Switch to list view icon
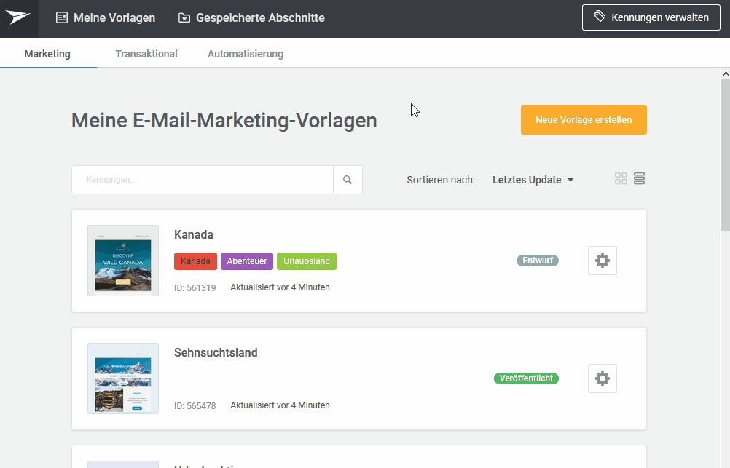Screen dimensions: 730x468 pos(639,178)
